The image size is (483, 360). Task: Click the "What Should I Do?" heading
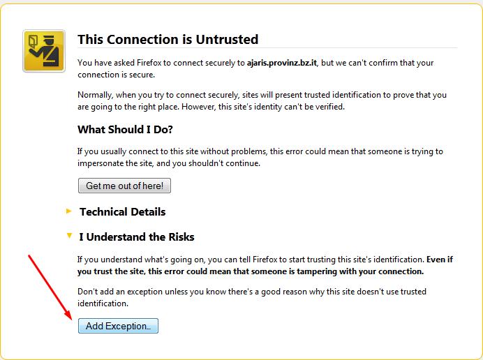click(125, 130)
